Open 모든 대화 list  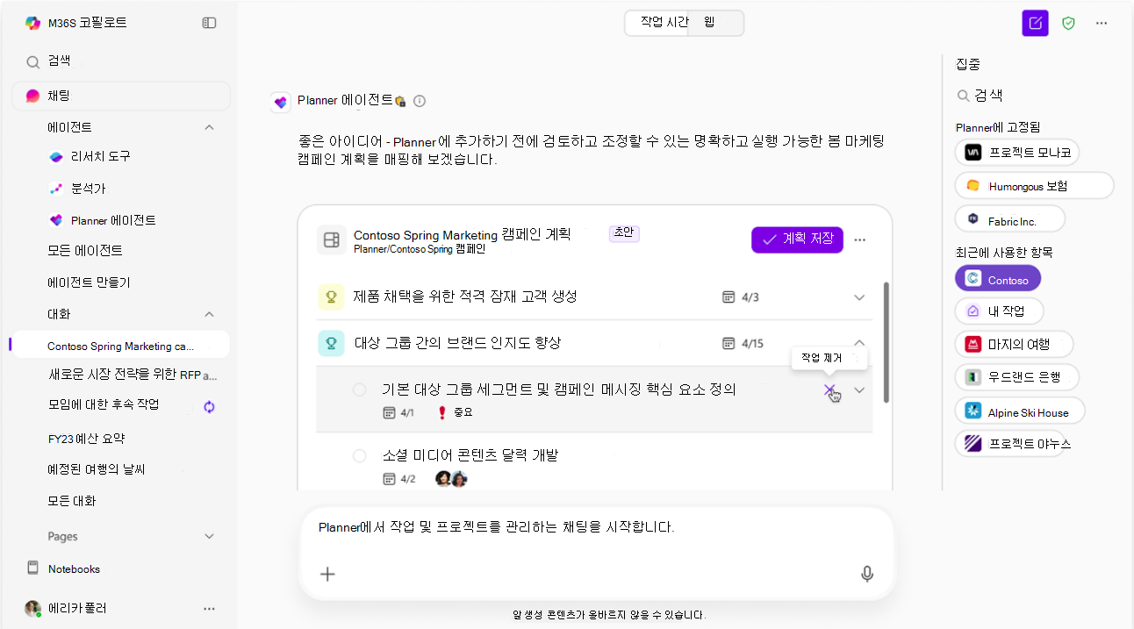pos(72,501)
